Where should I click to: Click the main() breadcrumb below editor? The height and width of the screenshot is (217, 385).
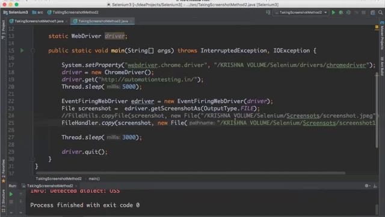(x=94, y=179)
